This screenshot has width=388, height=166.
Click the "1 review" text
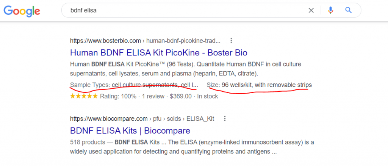pyautogui.click(x=153, y=96)
